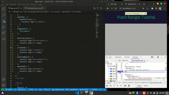Viewport: 169px width, 95px height.
Task: Toggle pause on exceptions
Action: coord(129,86)
